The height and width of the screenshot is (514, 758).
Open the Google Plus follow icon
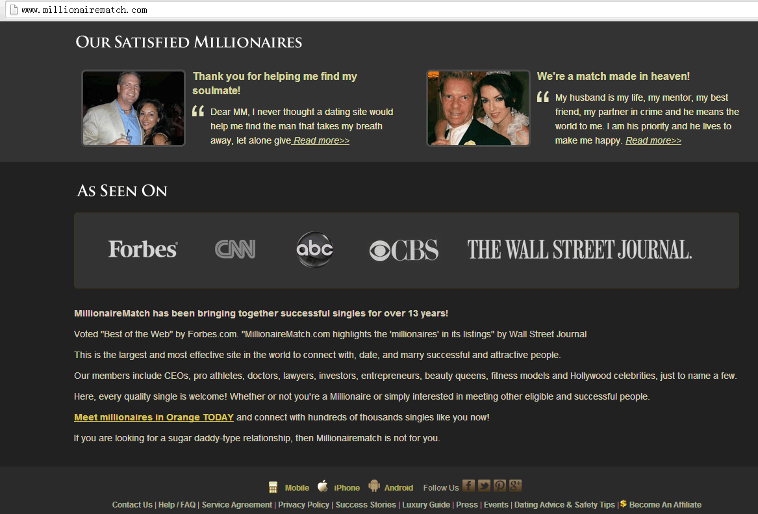tap(515, 485)
